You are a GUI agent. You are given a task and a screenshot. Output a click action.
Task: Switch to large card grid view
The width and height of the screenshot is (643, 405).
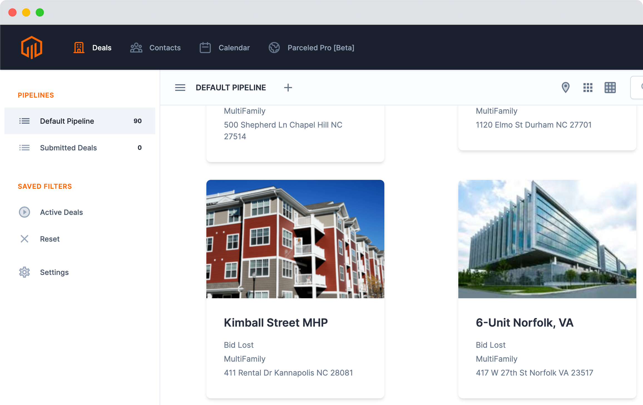(610, 87)
